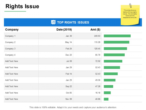Viewport: 146px width, 110px height.
Task: Click Add Text Here in Jul 09 row
Action: coord(11,61)
